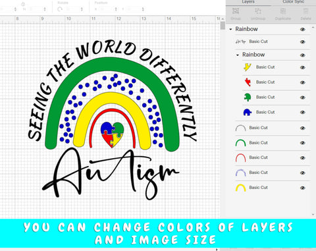Switch to the Layers tab
The width and height of the screenshot is (316, 251).
click(x=248, y=2)
